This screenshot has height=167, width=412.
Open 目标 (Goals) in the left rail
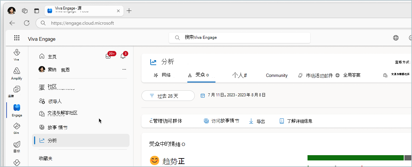[x=16, y=147]
